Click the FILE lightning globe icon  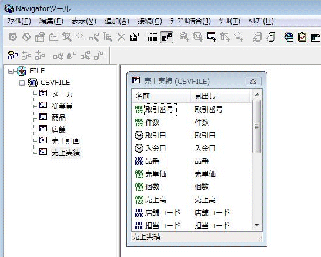[x=22, y=71]
